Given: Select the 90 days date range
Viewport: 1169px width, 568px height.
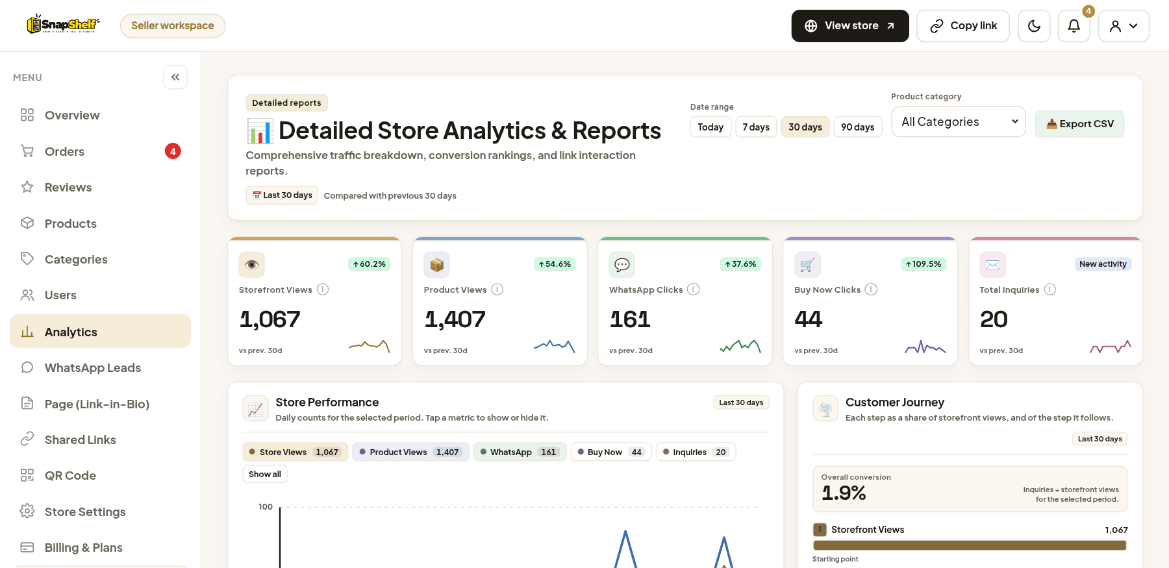Looking at the screenshot, I should pos(857,127).
